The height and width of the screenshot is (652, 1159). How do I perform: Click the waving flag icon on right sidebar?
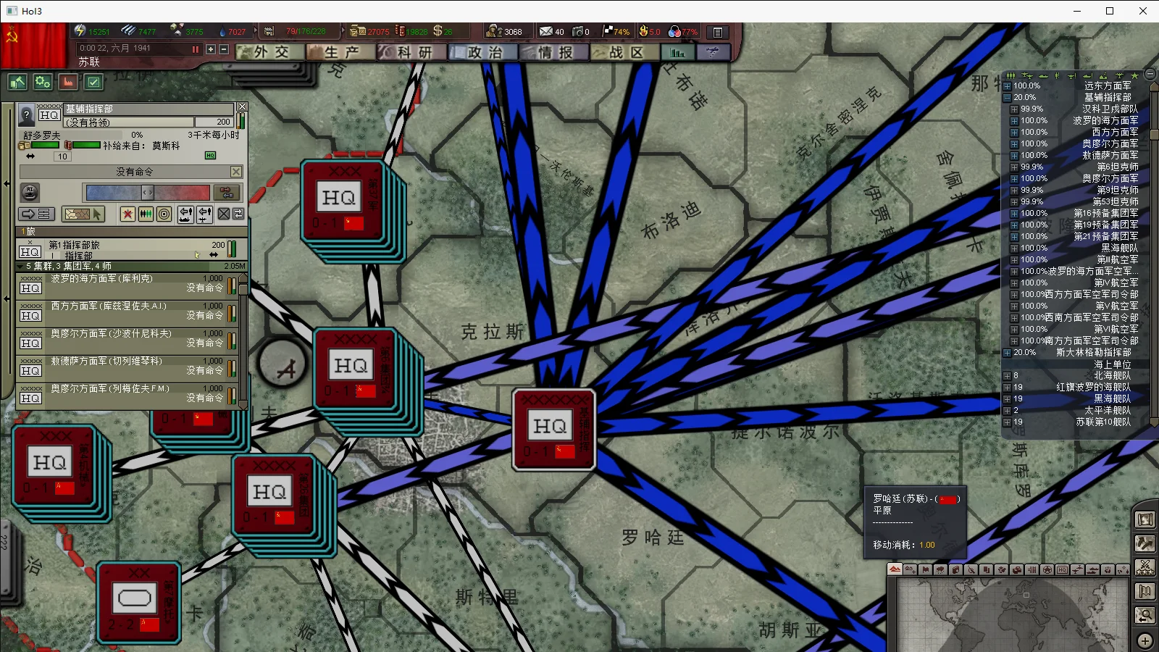coord(1145,591)
